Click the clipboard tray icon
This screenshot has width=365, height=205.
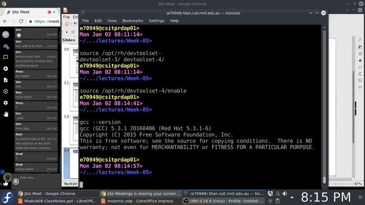click(x=278, y=201)
